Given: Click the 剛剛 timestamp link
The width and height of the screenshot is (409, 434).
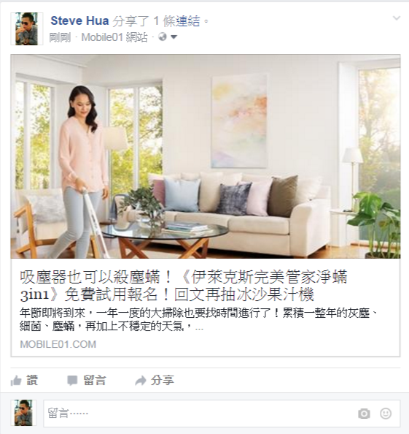Looking at the screenshot, I should pos(60,37).
